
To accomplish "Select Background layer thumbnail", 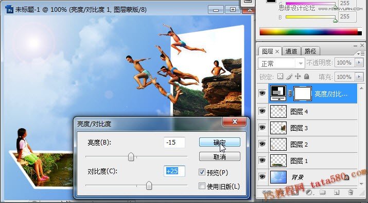I will [x=278, y=177].
